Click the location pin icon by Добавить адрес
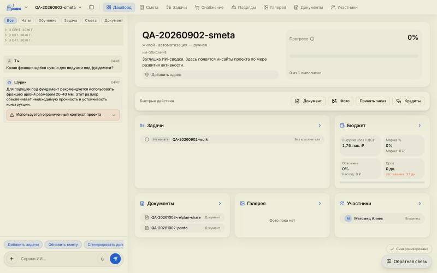 click(x=147, y=75)
